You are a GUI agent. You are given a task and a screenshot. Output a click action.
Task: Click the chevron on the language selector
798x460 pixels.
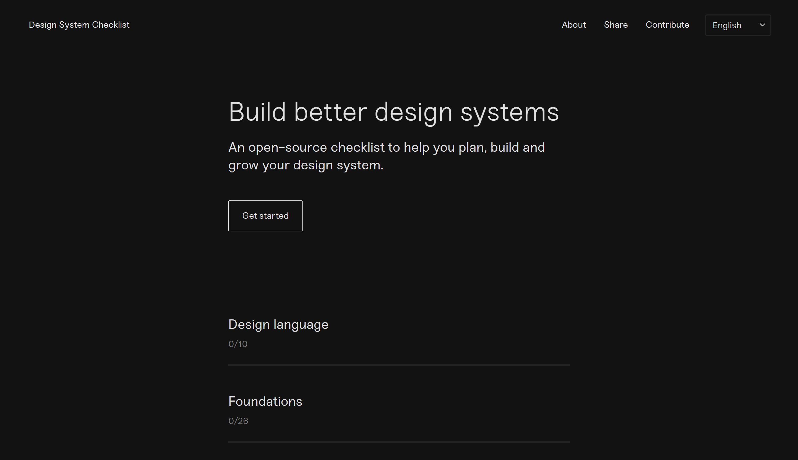pos(762,25)
